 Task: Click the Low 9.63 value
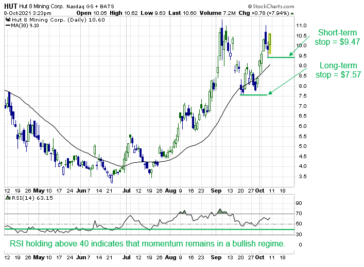pyautogui.click(x=153, y=13)
